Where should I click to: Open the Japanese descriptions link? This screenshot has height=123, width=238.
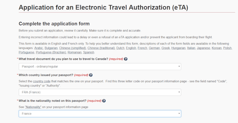tap(203, 48)
